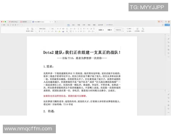Viewport: 171px width, 136px height.
Task: Decrease paragraph indent
Action: point(78,29)
